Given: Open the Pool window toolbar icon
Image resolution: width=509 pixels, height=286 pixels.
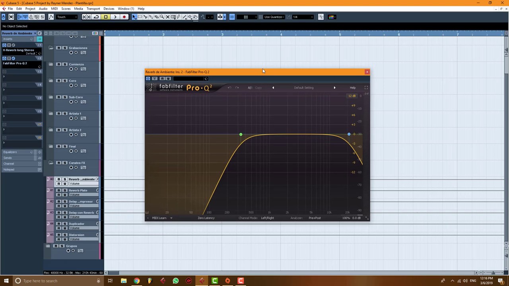Looking at the screenshot, I should (x=37, y=17).
